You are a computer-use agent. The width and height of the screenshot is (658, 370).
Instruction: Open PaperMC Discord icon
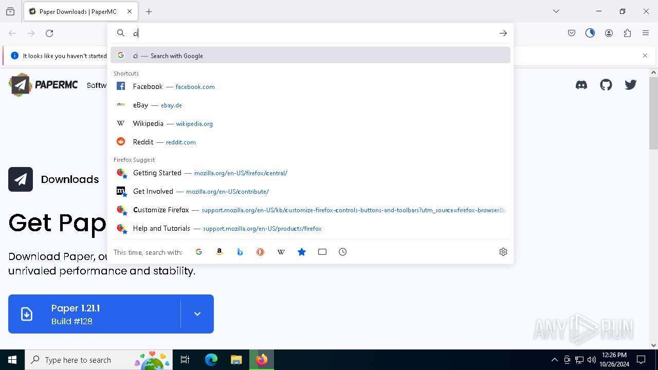pos(581,85)
